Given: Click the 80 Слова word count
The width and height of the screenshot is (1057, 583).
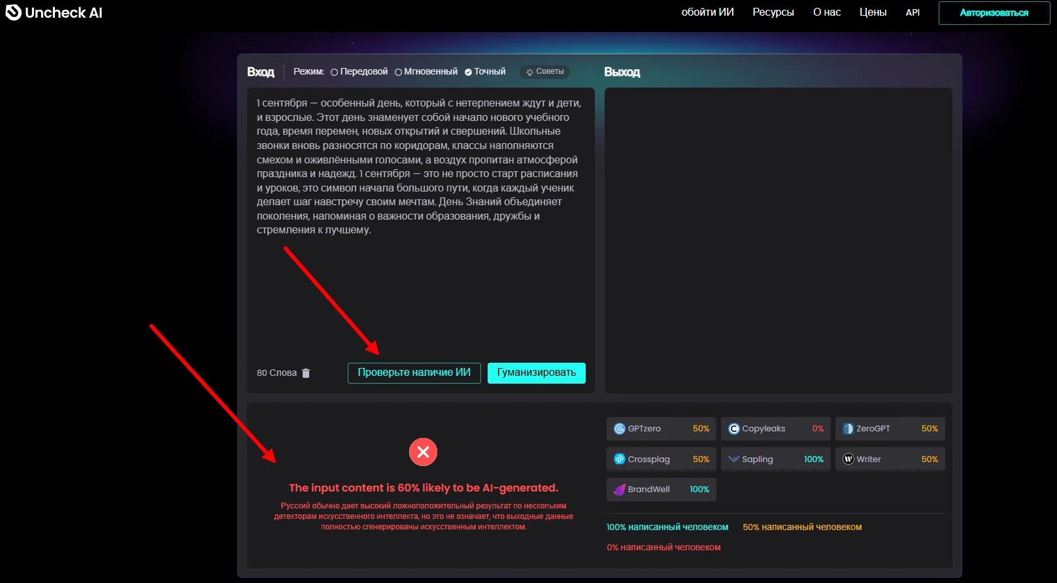Looking at the screenshot, I should click(277, 373).
